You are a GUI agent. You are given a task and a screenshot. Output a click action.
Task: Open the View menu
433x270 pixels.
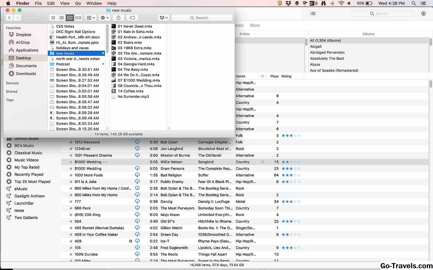pyautogui.click(x=65, y=3)
